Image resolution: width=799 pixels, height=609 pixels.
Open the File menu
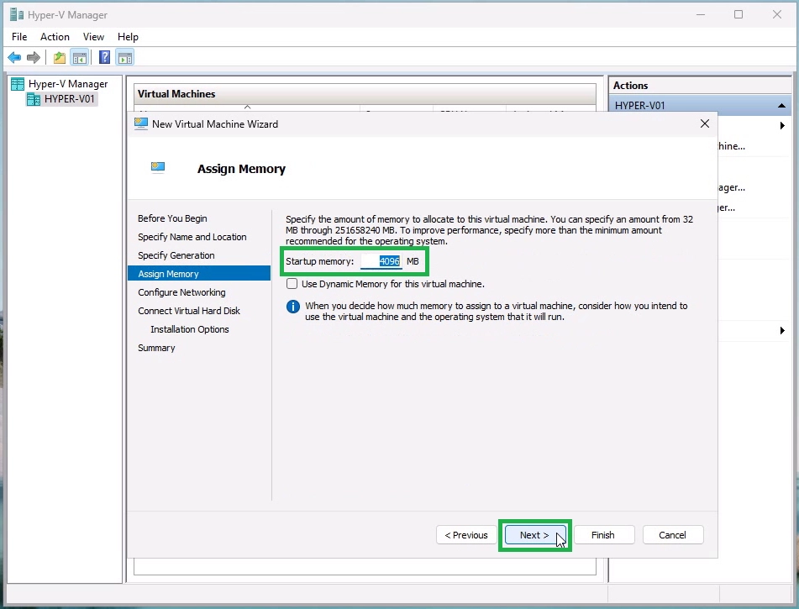point(19,37)
